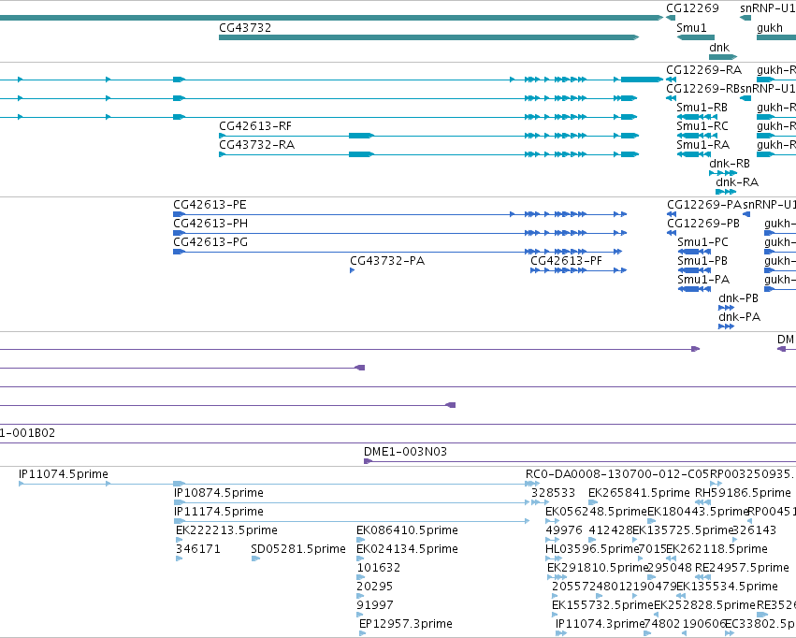Select the Smu1-PB protein
This screenshot has width=796, height=638.
pos(694,270)
